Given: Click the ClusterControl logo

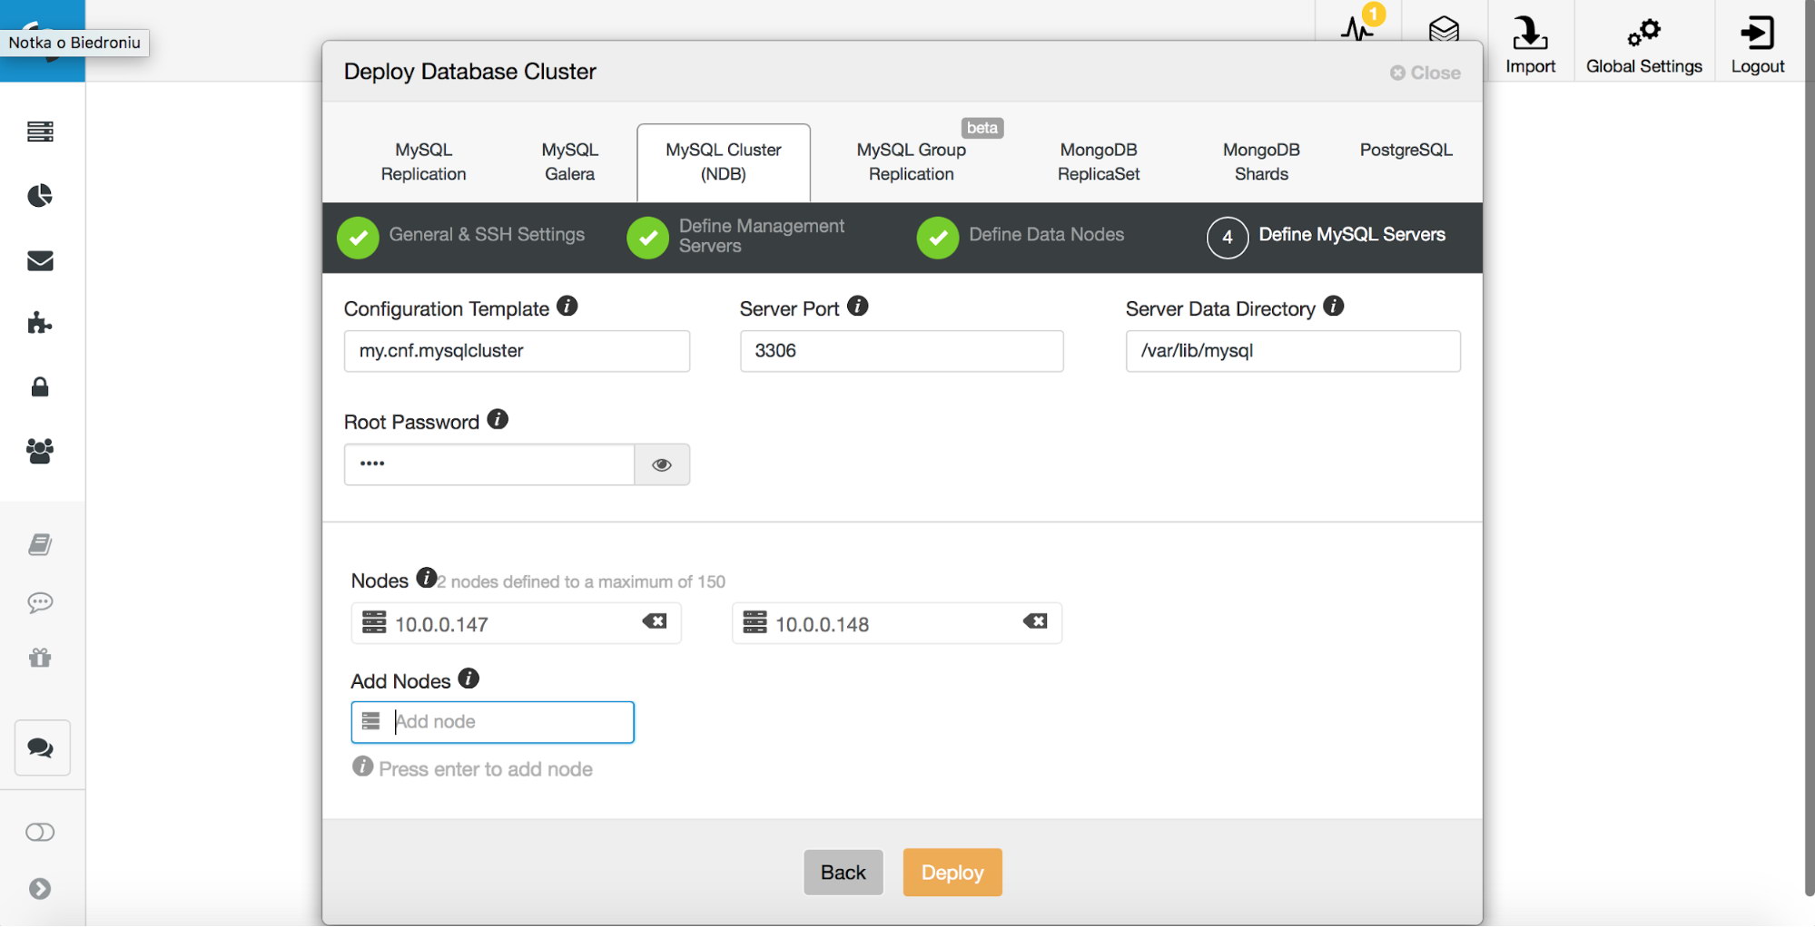Looking at the screenshot, I should (43, 41).
